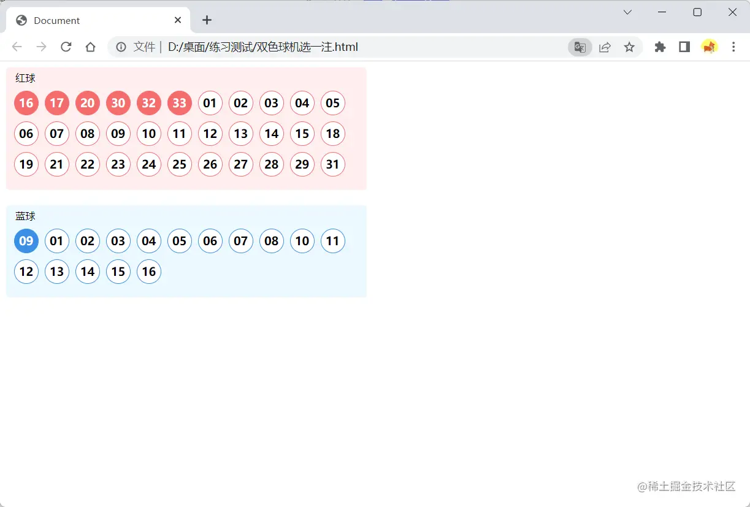Select red ball 03
This screenshot has height=507, width=750.
tap(272, 103)
